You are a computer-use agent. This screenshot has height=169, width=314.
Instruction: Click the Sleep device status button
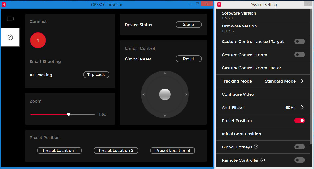coord(188,25)
